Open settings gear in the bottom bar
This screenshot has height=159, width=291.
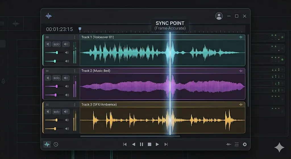coord(245,144)
